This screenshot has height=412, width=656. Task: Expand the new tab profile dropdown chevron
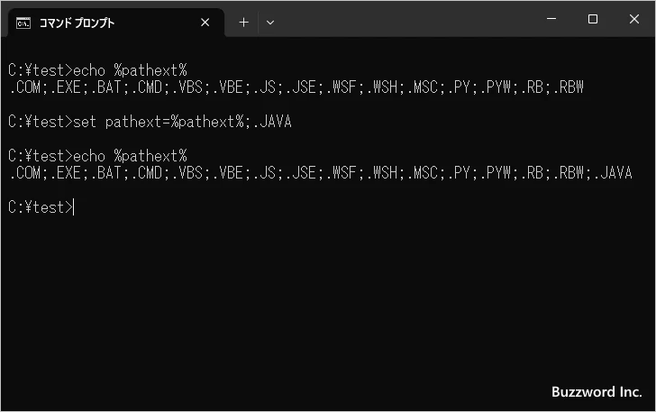(270, 23)
